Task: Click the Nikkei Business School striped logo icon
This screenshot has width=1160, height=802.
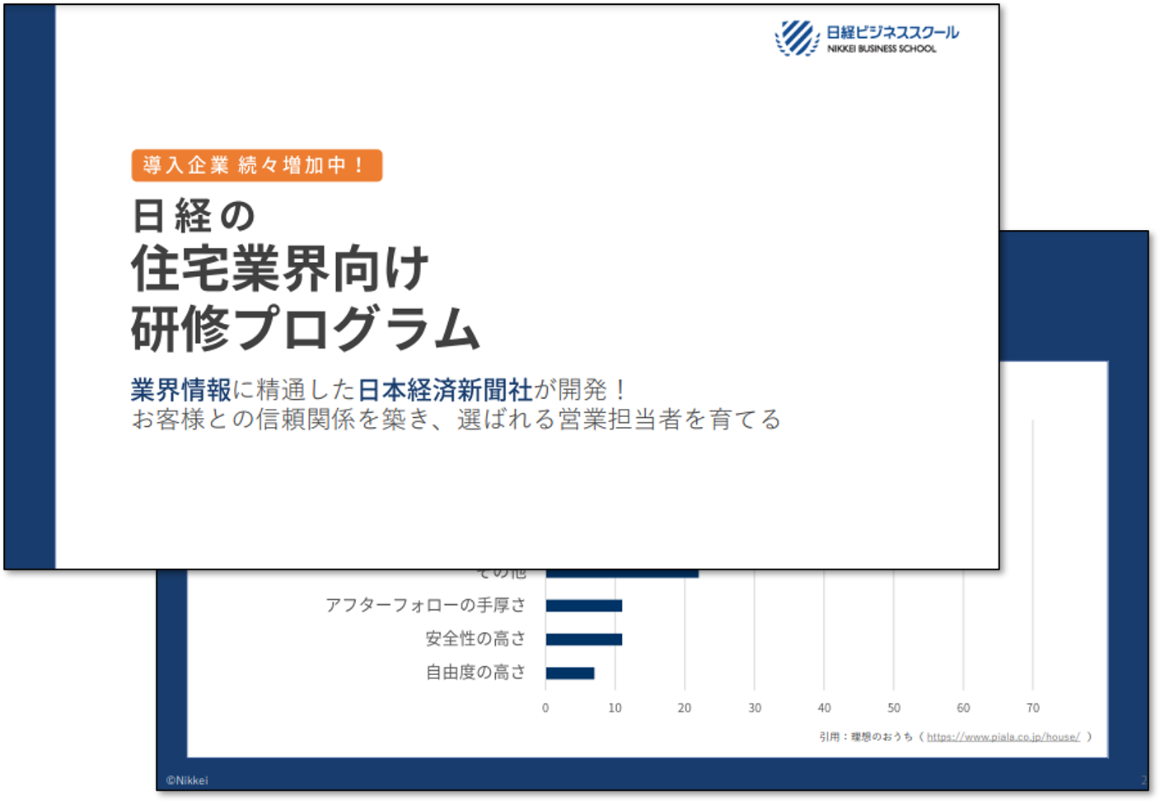Action: click(797, 38)
